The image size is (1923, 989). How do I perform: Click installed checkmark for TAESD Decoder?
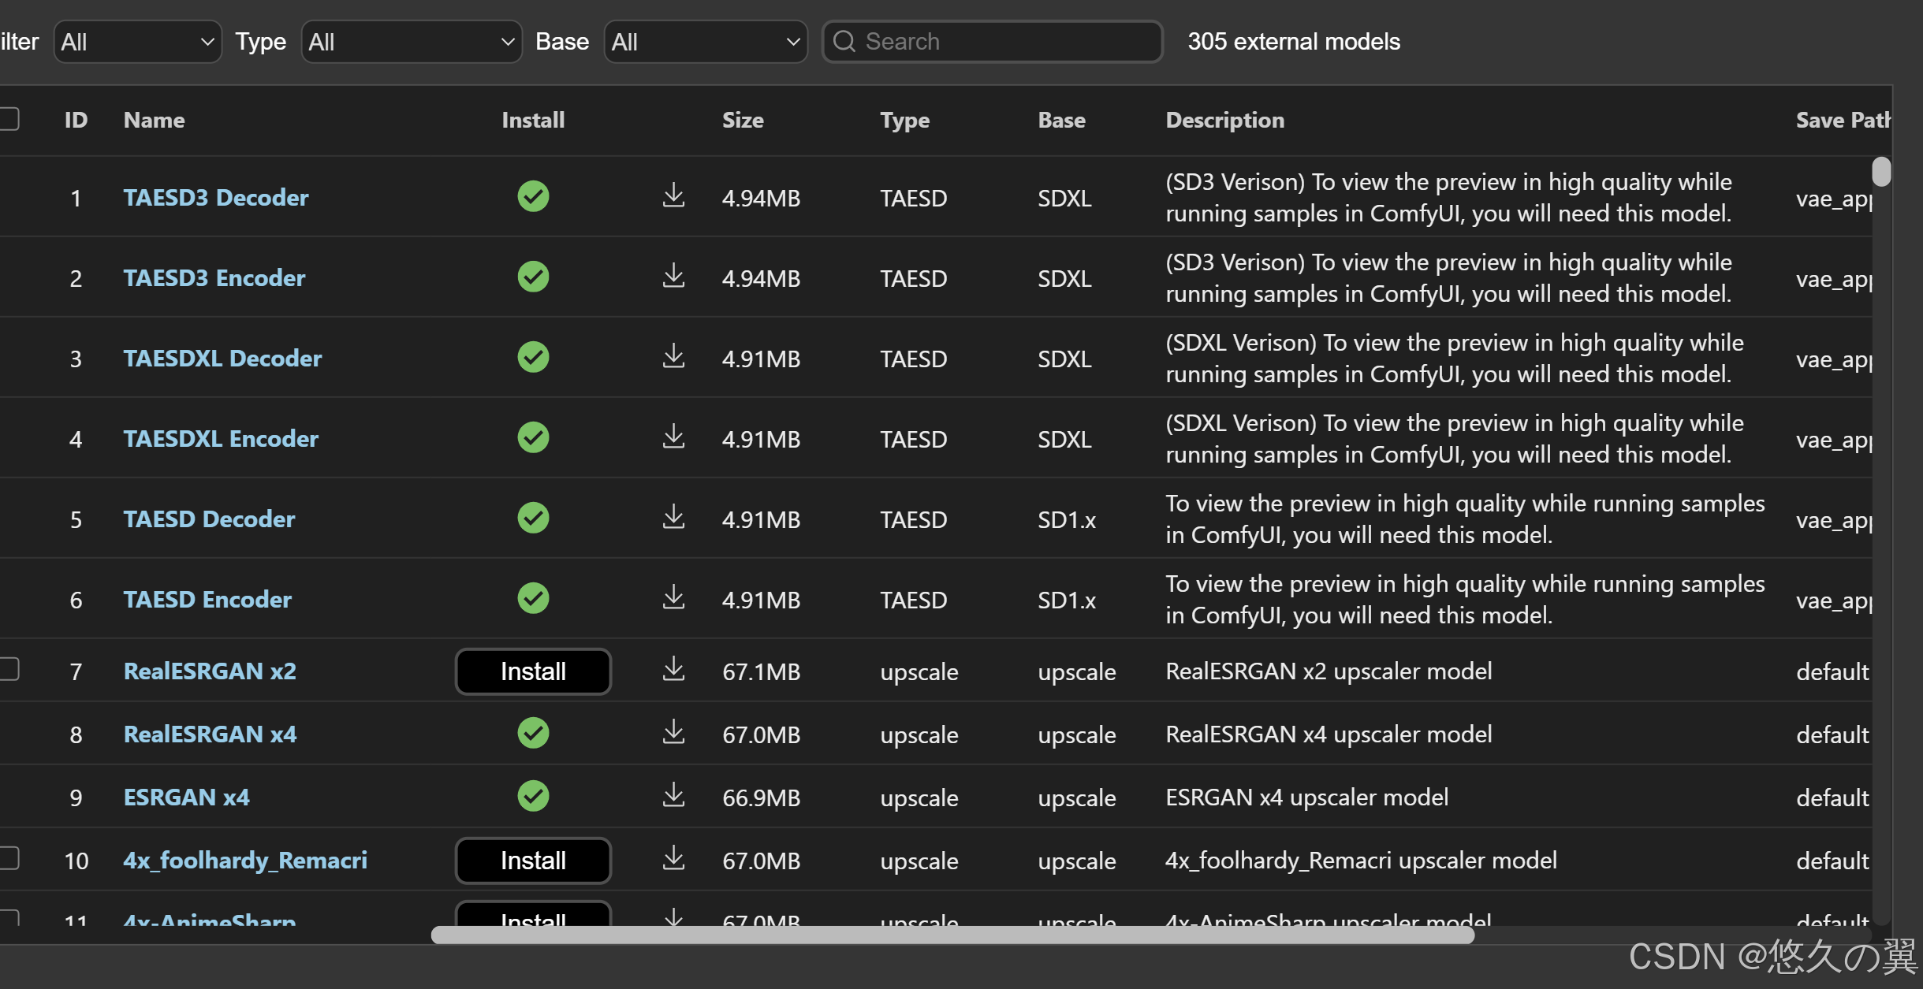(x=533, y=518)
